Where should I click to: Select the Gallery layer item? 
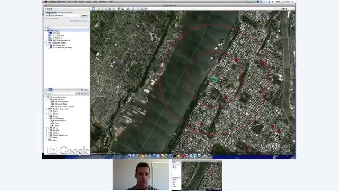click(56, 133)
